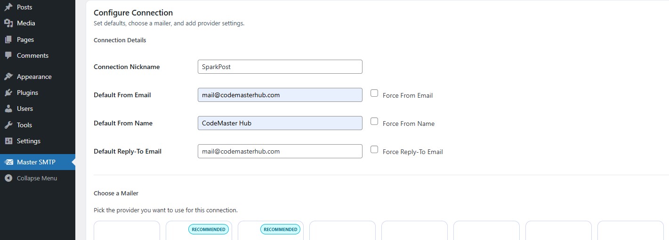Click the Appearance paintbrush icon

tap(8, 77)
